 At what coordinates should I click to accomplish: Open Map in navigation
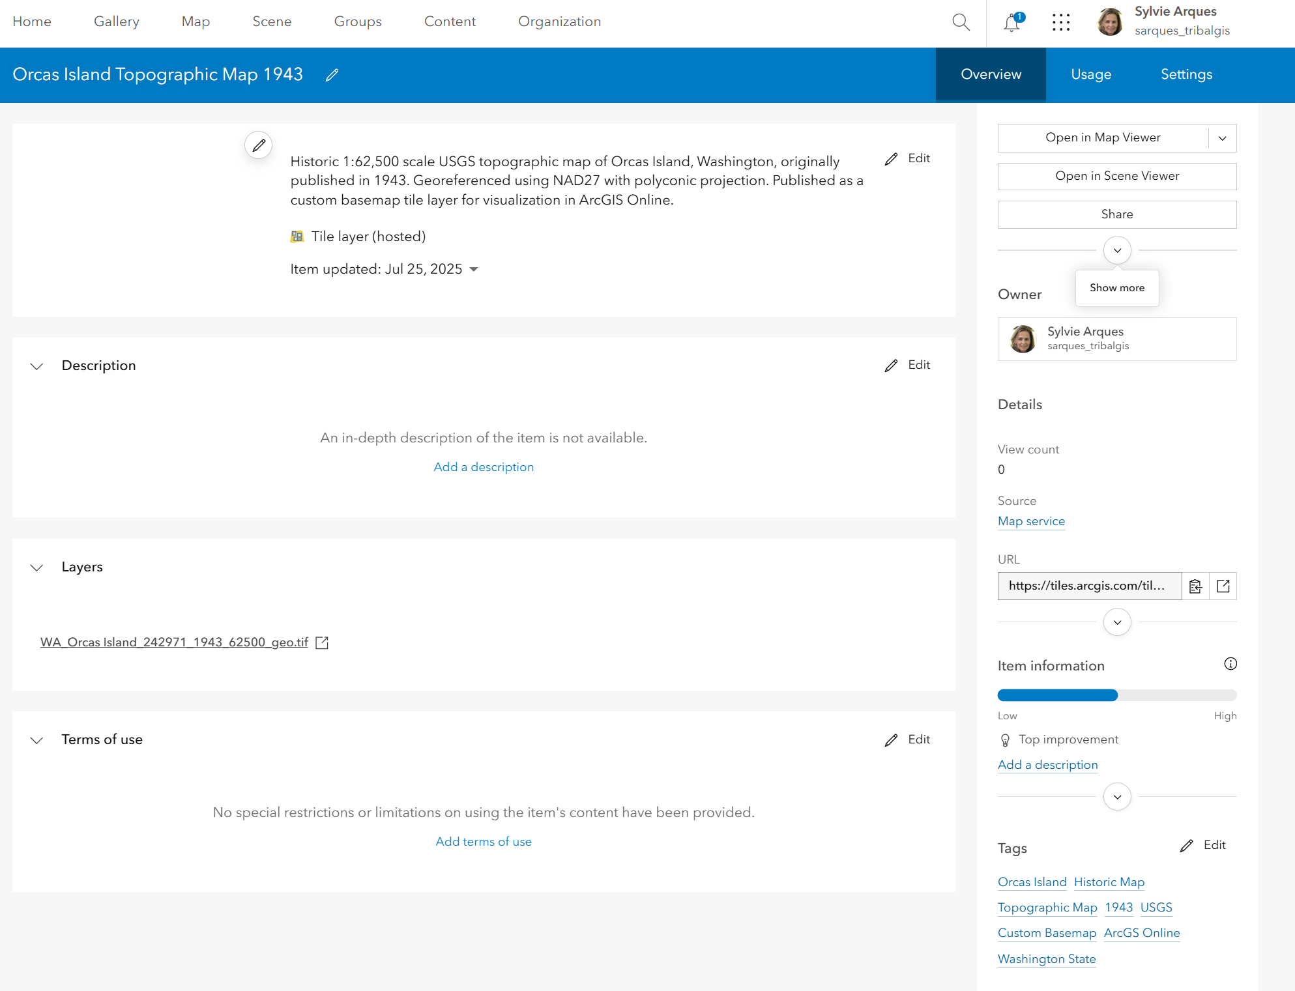coord(196,22)
